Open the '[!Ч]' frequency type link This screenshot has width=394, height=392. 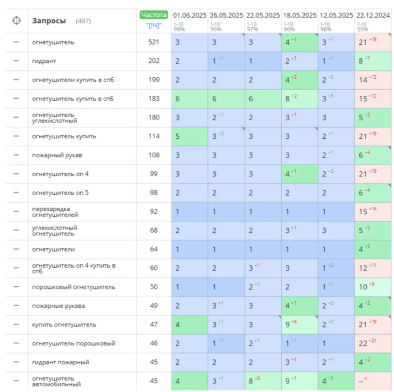coord(153,25)
